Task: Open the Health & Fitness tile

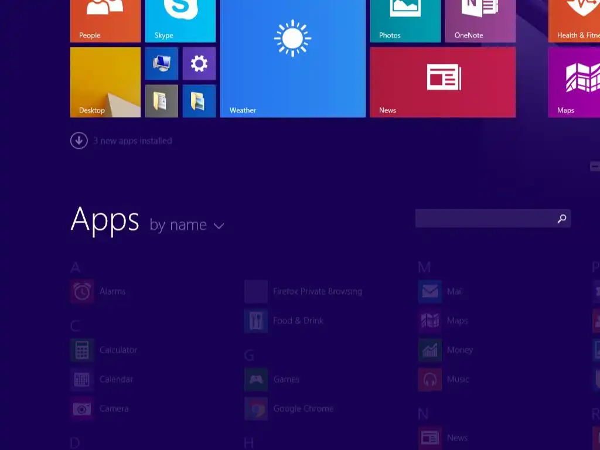Action: (574, 21)
